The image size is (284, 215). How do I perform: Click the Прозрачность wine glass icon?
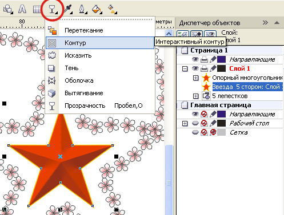52,106
